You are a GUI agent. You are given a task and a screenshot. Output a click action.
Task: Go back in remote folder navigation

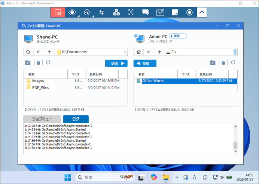coord(149,52)
